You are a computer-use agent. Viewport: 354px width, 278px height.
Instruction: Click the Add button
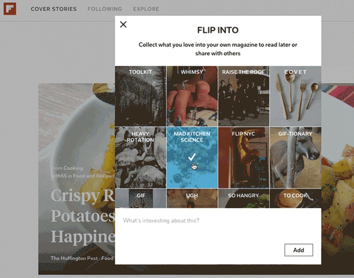299,250
